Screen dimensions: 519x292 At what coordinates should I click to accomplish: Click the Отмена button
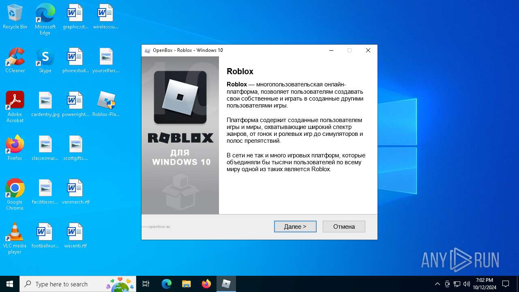coord(344,226)
